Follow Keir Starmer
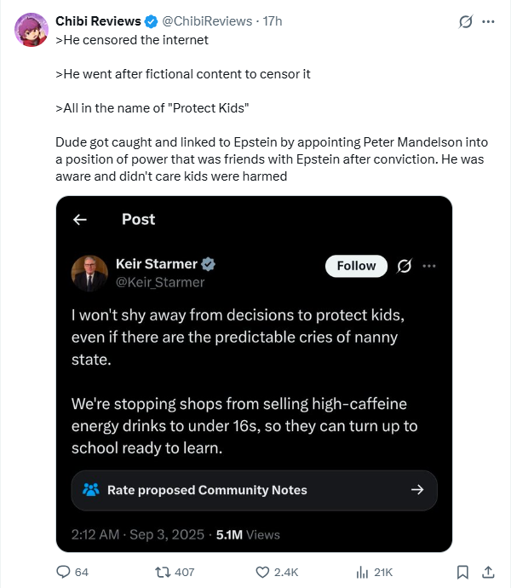 coord(356,266)
